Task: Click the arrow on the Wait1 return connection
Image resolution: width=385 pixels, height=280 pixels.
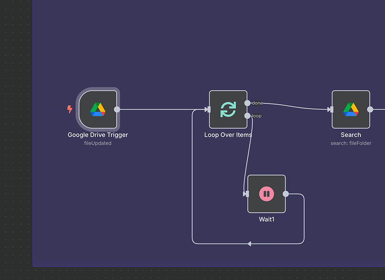Action: tap(250, 244)
